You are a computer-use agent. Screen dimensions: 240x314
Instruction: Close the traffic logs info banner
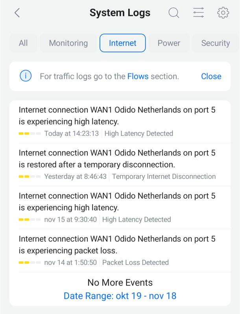(x=211, y=76)
